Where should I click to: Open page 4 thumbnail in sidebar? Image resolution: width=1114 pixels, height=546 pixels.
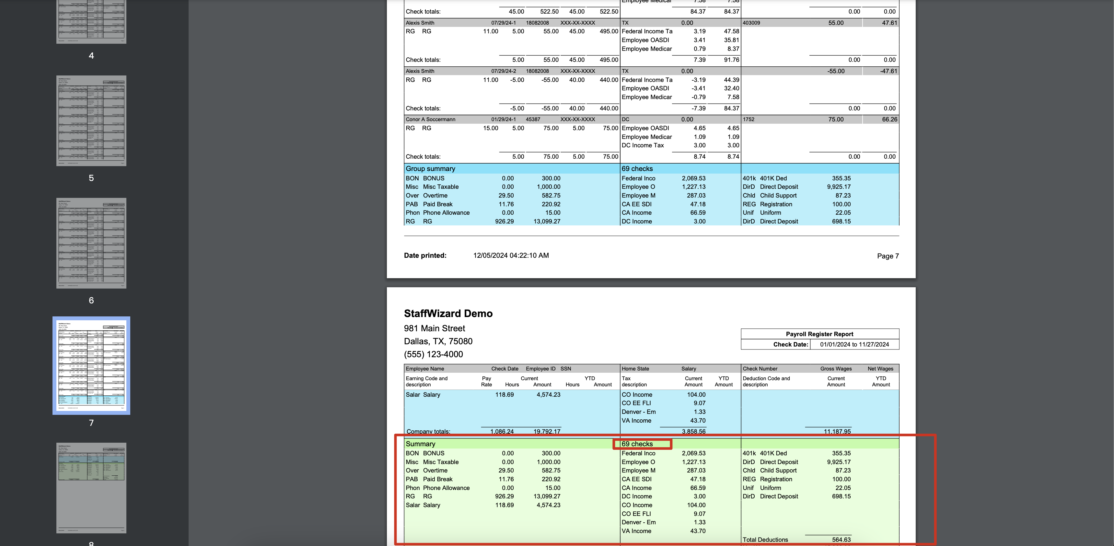pyautogui.click(x=91, y=22)
